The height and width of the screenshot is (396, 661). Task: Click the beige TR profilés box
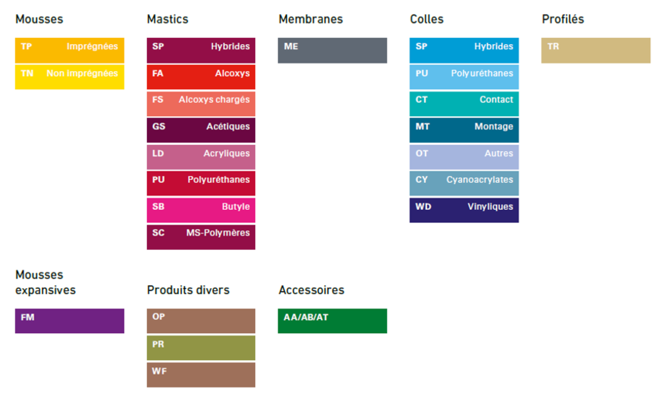595,51
